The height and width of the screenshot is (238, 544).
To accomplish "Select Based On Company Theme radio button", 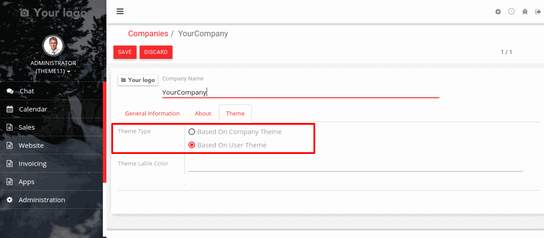I will pos(192,132).
